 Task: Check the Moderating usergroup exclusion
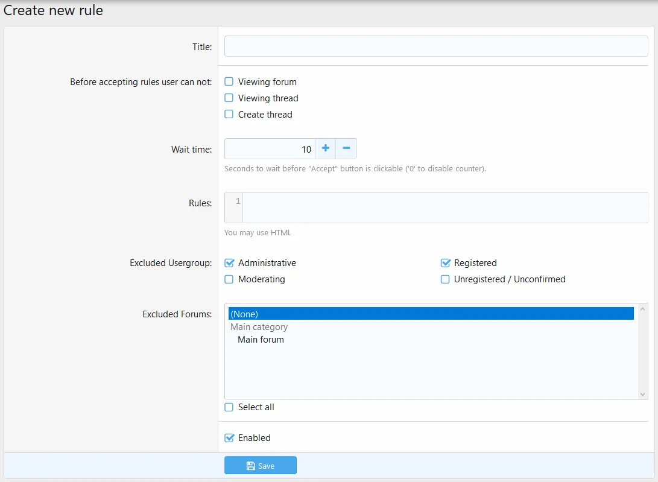(229, 279)
